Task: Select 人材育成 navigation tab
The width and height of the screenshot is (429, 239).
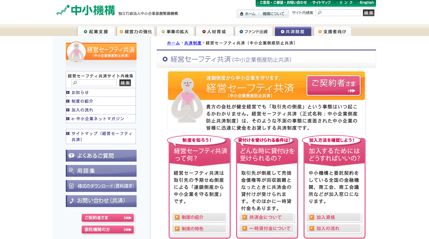Action: (x=214, y=31)
